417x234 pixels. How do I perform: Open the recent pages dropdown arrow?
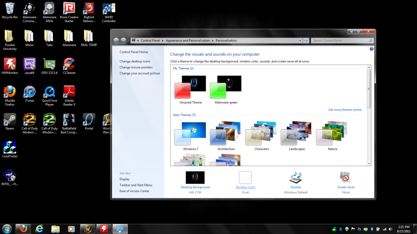coord(128,41)
